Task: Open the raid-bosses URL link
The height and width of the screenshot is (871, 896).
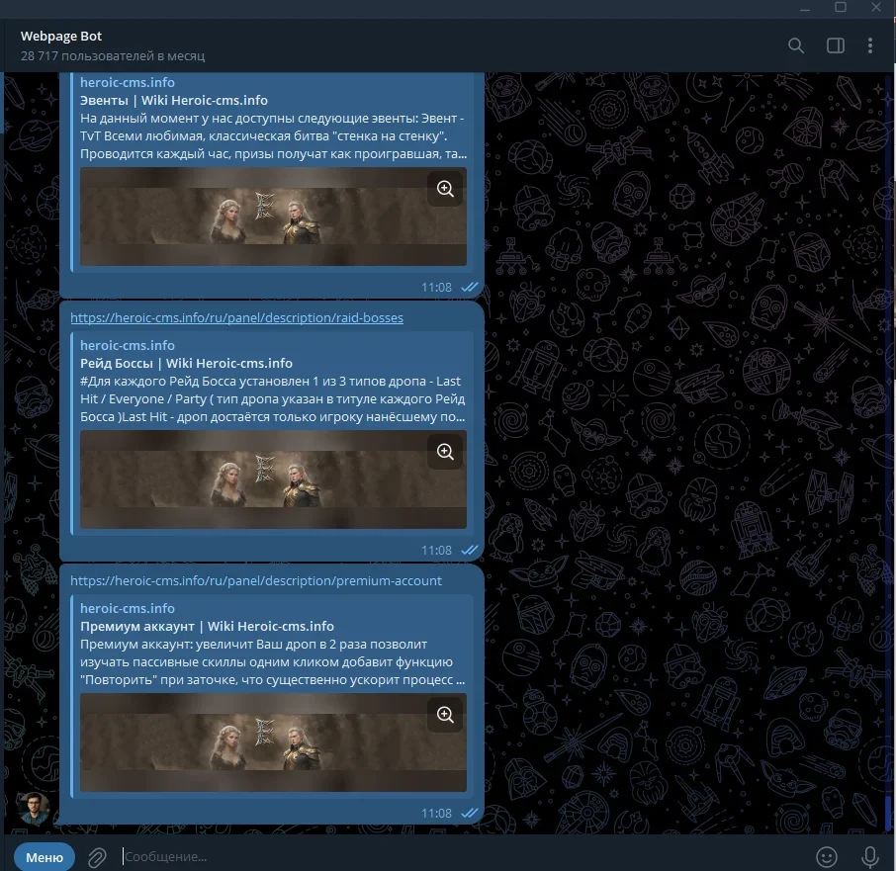Action: 236,318
